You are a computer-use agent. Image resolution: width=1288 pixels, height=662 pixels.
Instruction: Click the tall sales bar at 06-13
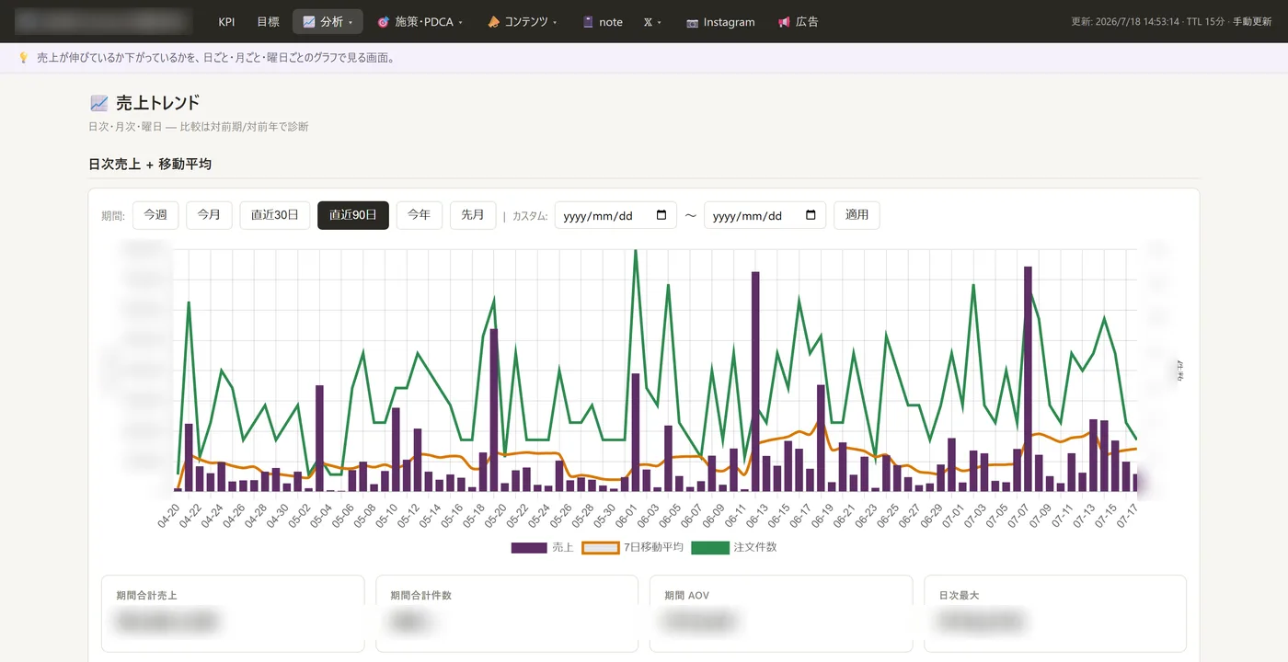pyautogui.click(x=755, y=382)
